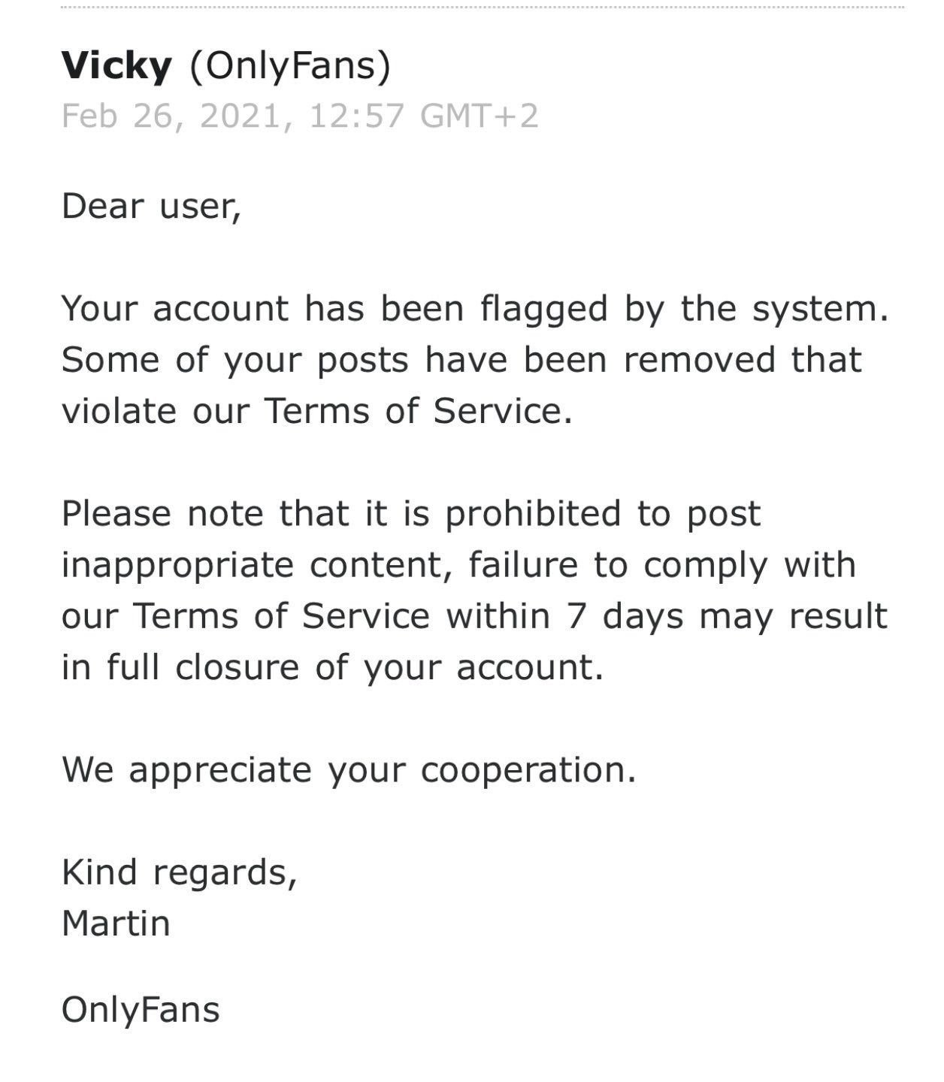Click the Kind regards sign-off
The image size is (944, 1082).
pyautogui.click(x=180, y=873)
